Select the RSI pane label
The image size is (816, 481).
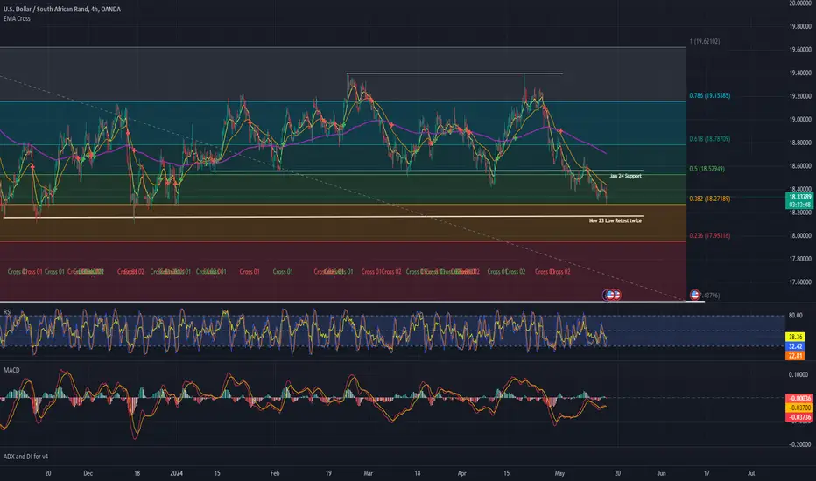pyautogui.click(x=7, y=312)
